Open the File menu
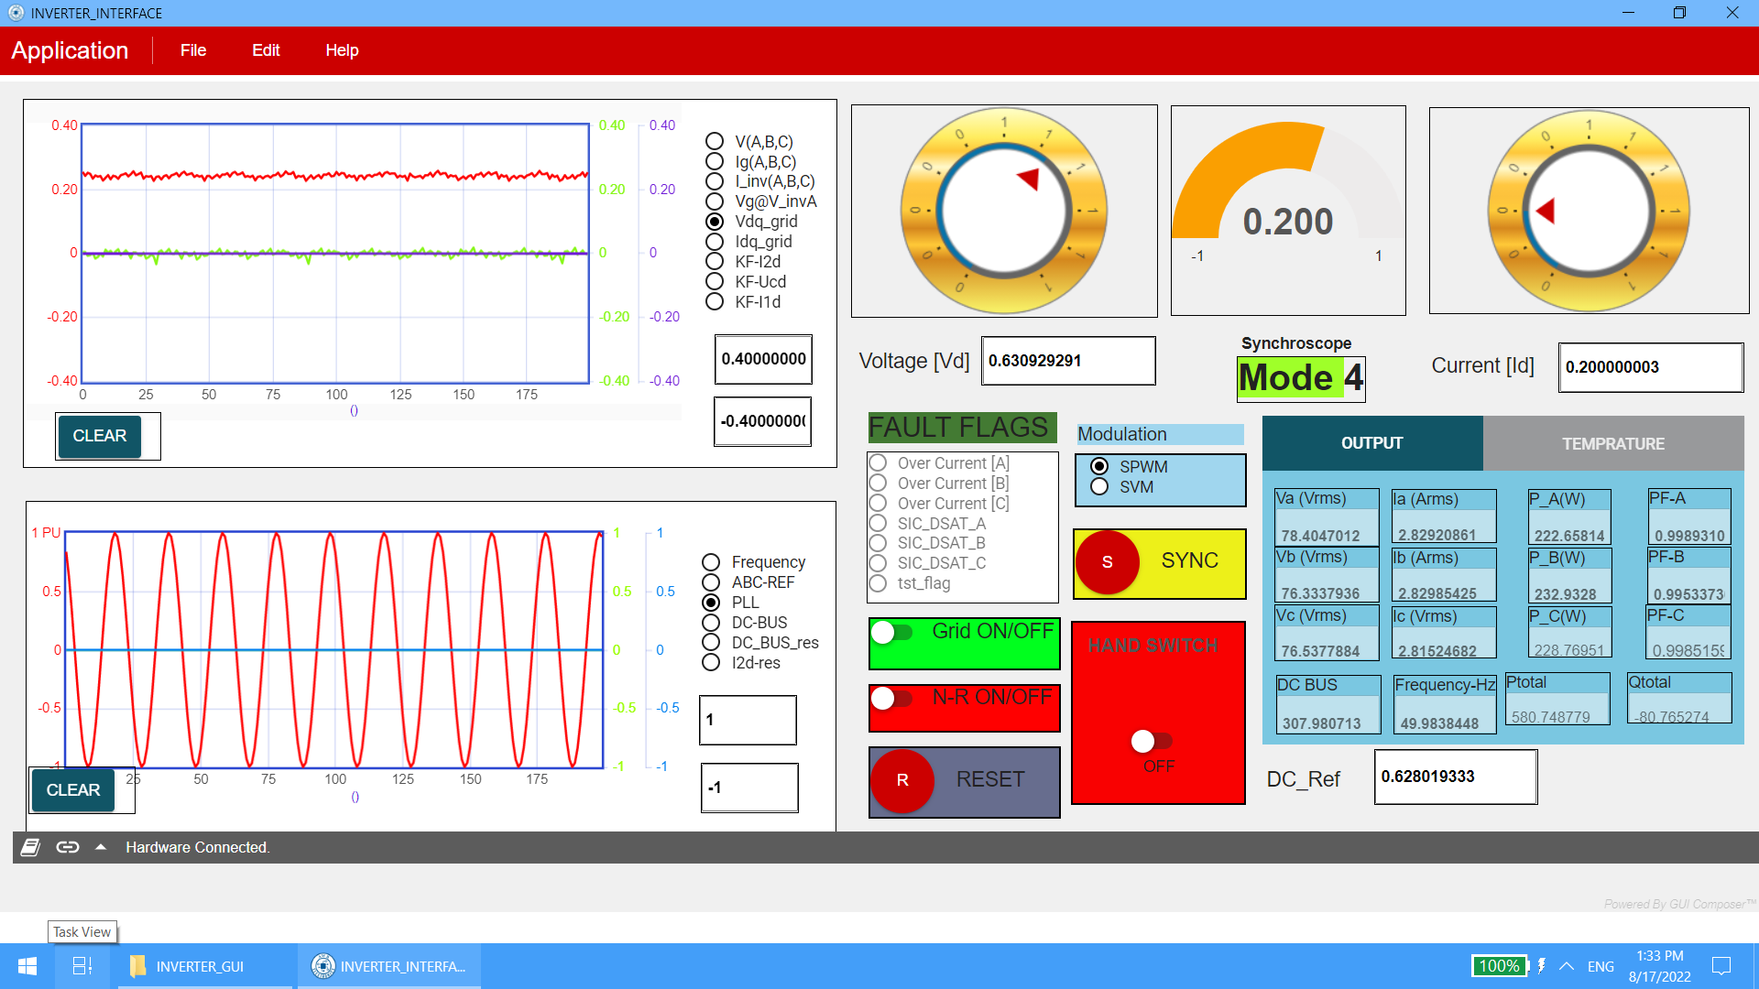 [x=192, y=50]
